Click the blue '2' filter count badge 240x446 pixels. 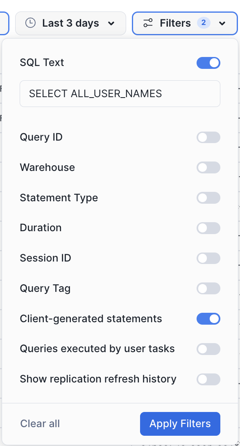coord(204,23)
